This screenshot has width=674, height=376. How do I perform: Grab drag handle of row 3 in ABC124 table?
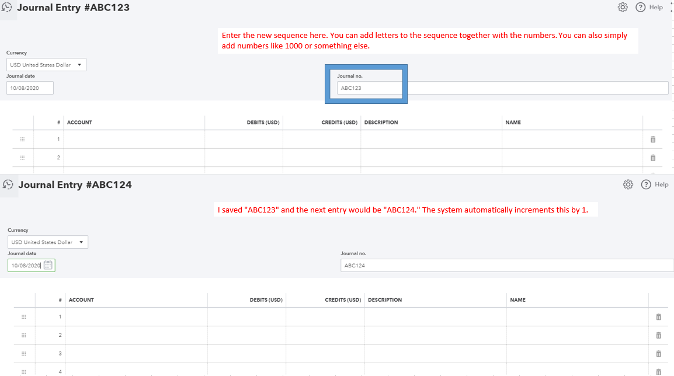23,354
